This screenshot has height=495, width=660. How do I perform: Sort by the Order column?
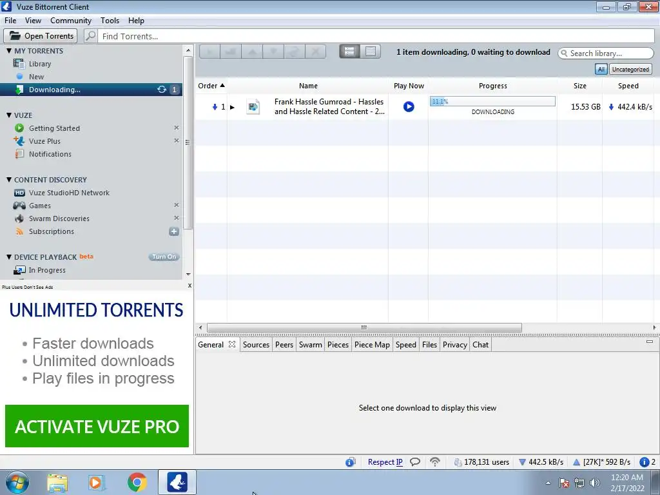coord(211,86)
